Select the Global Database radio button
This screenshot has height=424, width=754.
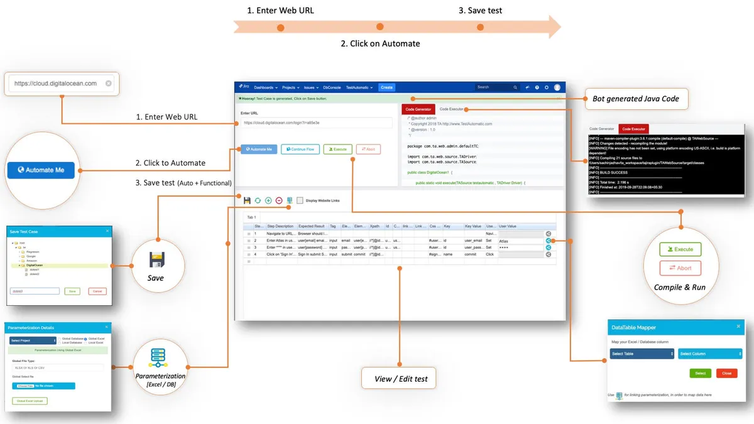59,339
